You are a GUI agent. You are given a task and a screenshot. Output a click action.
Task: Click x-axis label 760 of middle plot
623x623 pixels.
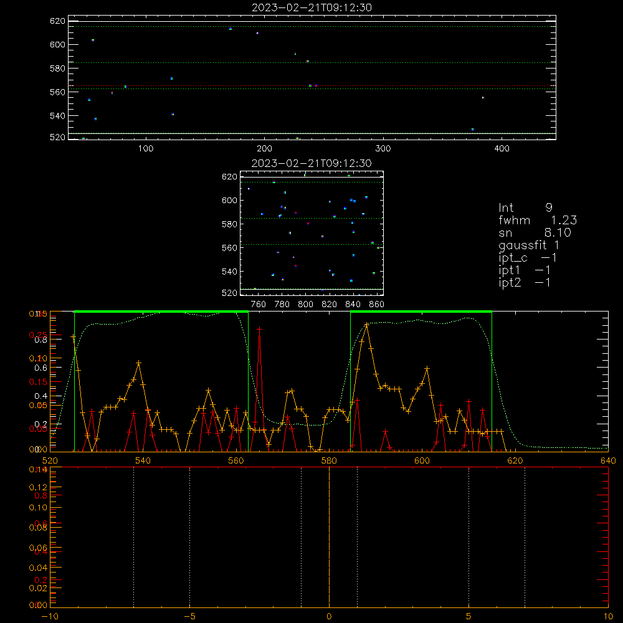point(259,305)
